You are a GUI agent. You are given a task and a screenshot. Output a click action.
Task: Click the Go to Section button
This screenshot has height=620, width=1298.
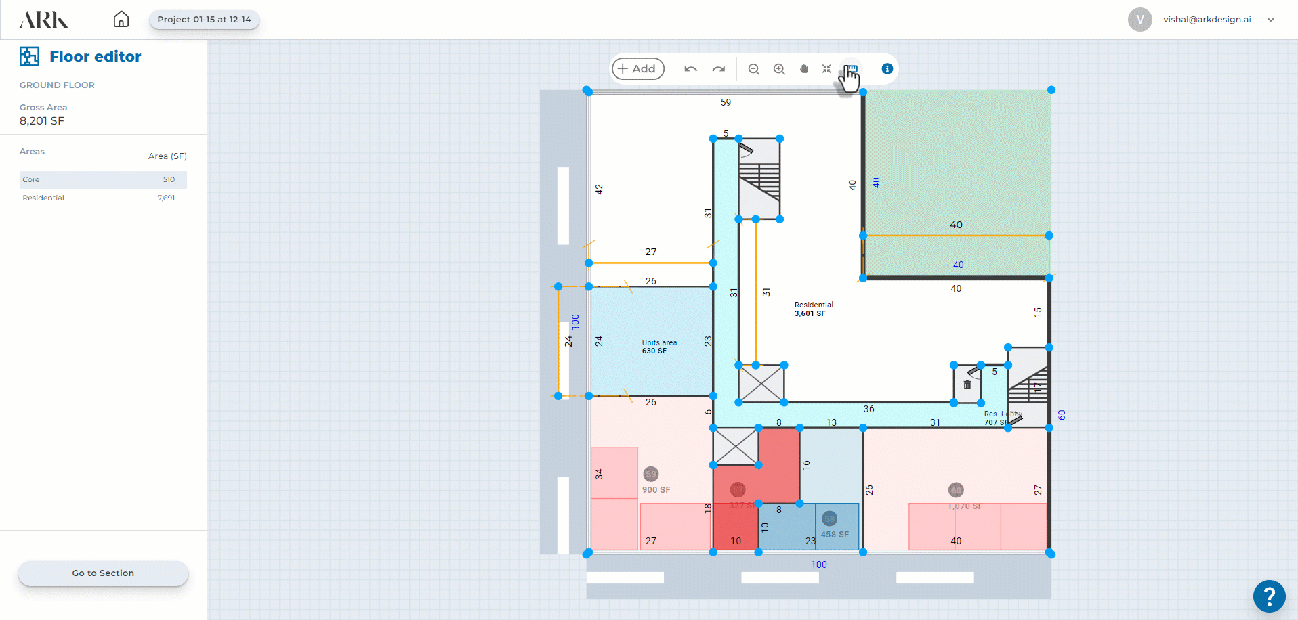103,573
